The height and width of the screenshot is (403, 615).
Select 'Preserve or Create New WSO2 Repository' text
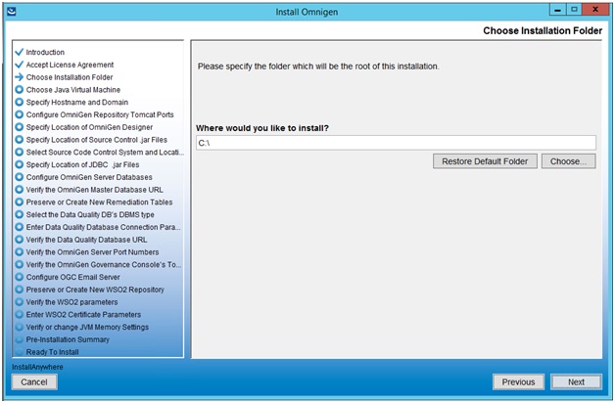95,290
